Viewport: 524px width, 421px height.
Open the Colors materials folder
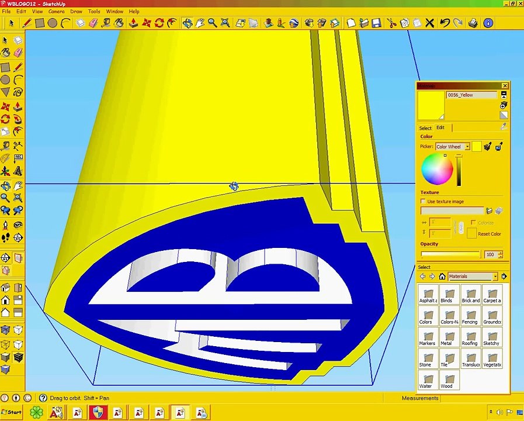[x=428, y=316]
